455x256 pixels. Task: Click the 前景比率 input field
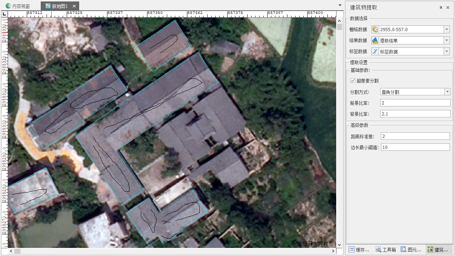click(415, 103)
